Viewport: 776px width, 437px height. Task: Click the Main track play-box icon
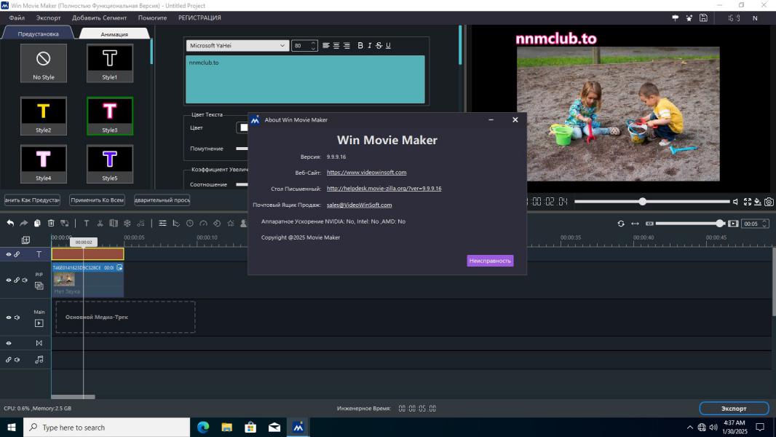point(39,323)
